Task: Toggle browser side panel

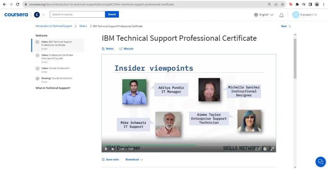Action: [x=310, y=4]
